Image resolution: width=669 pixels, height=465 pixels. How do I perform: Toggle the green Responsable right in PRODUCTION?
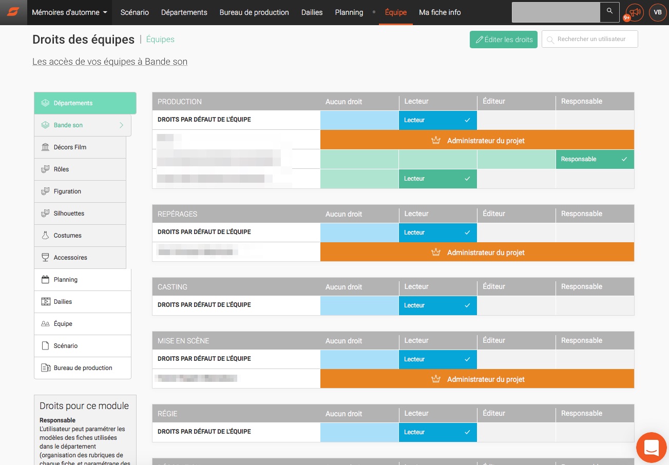coord(595,159)
